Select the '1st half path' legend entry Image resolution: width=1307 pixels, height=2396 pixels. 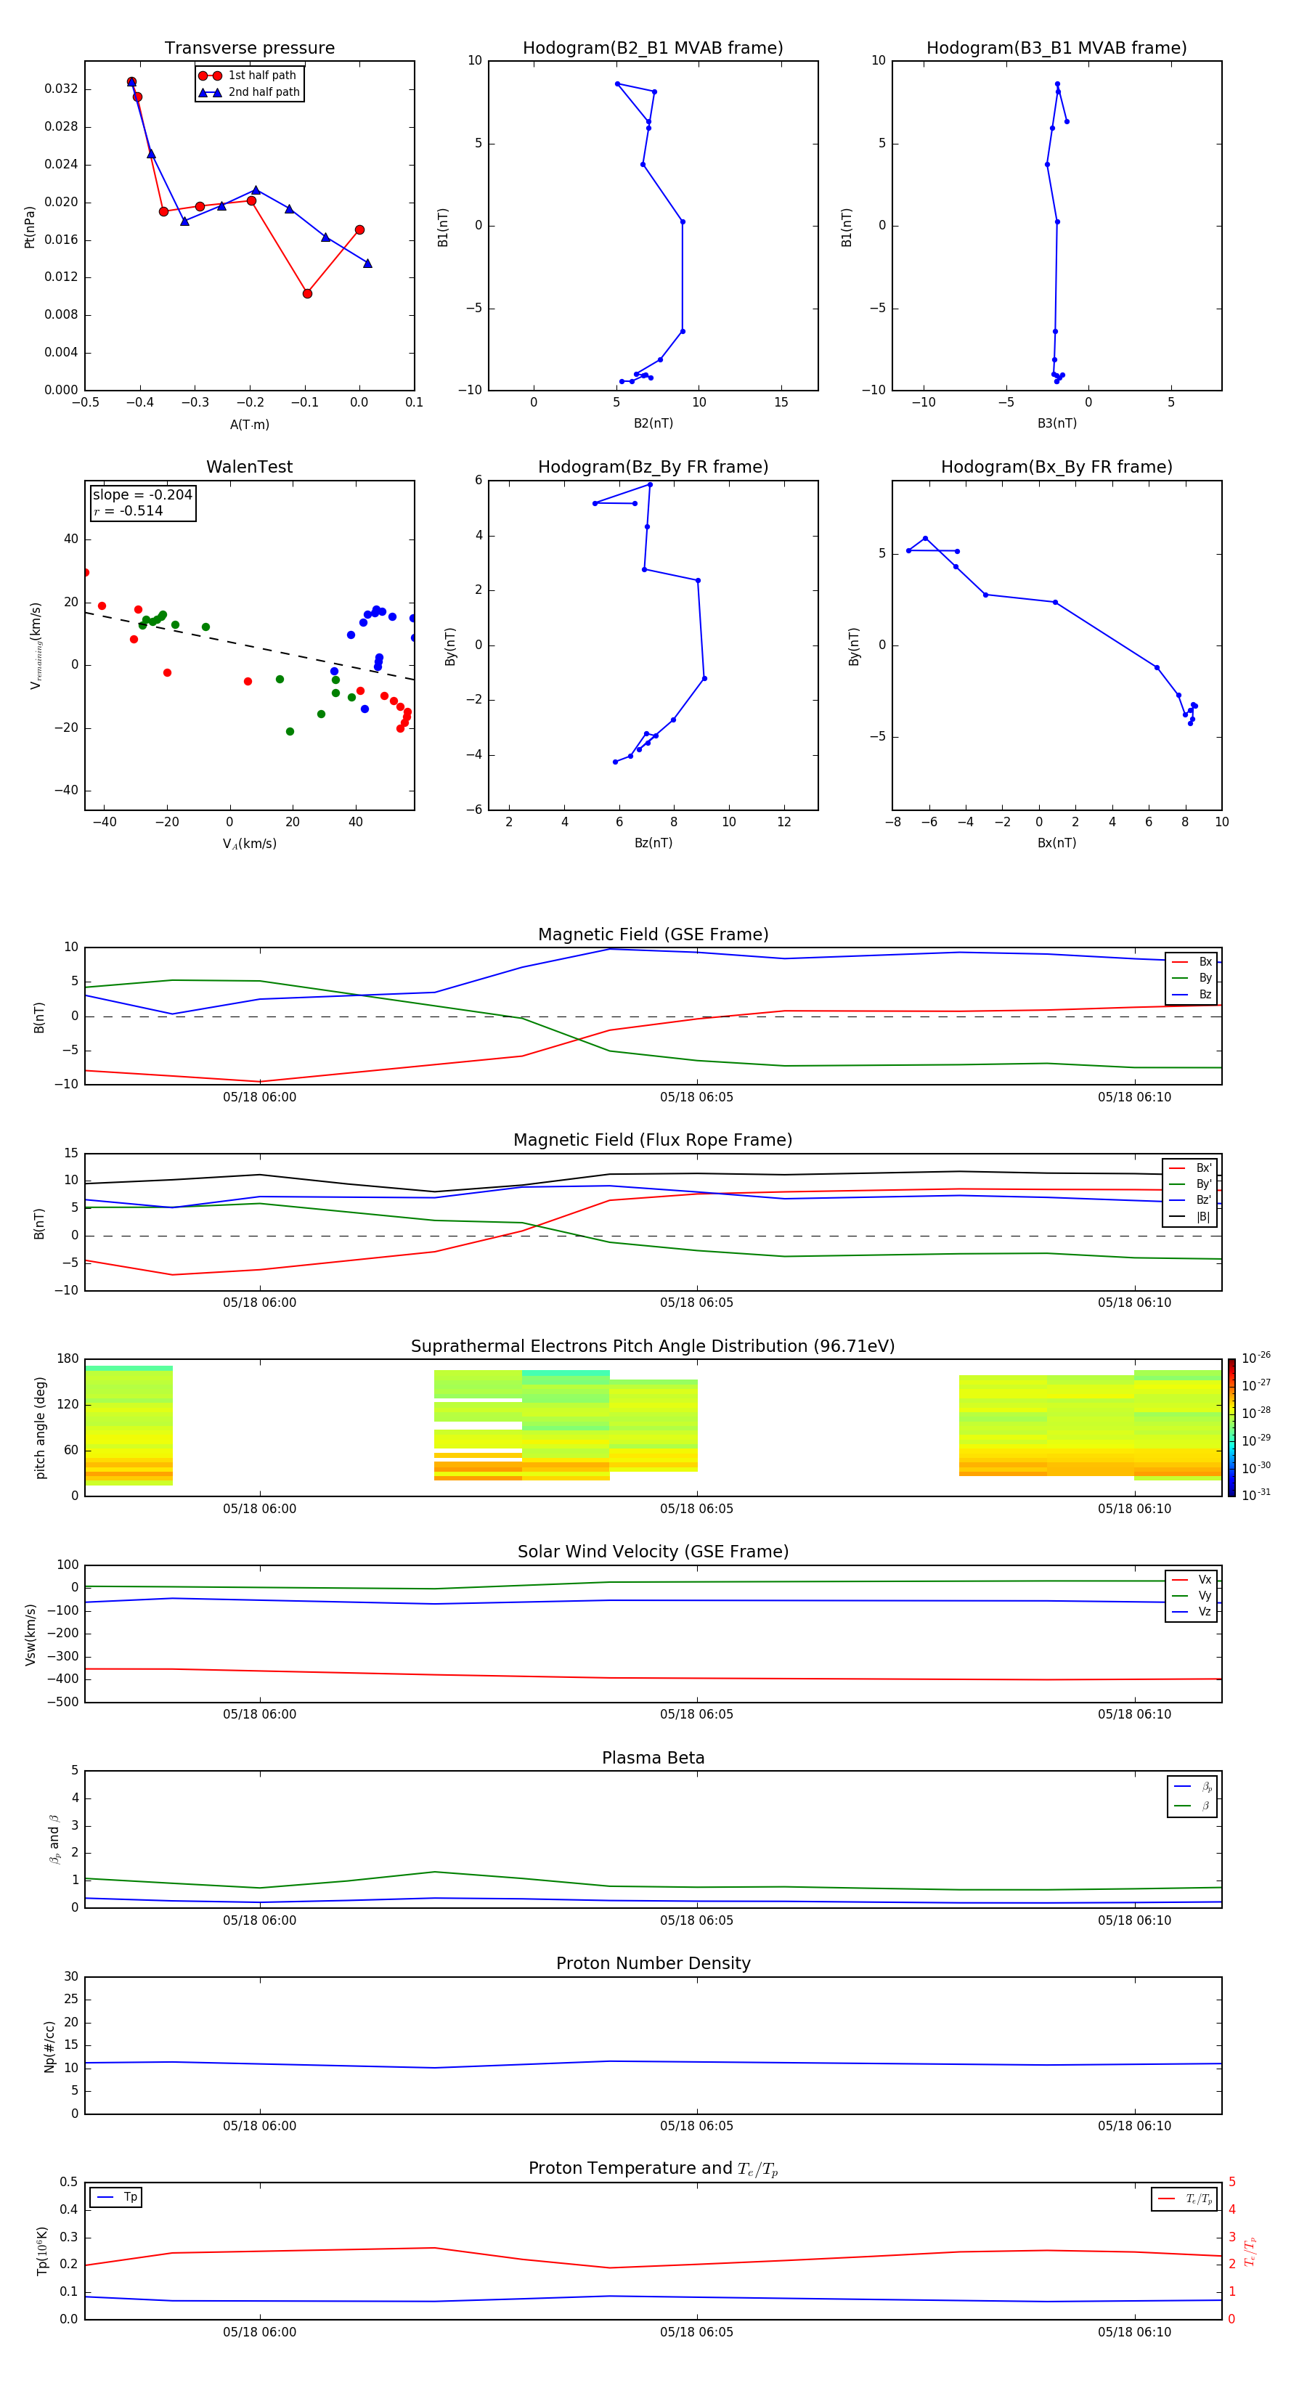coord(248,76)
